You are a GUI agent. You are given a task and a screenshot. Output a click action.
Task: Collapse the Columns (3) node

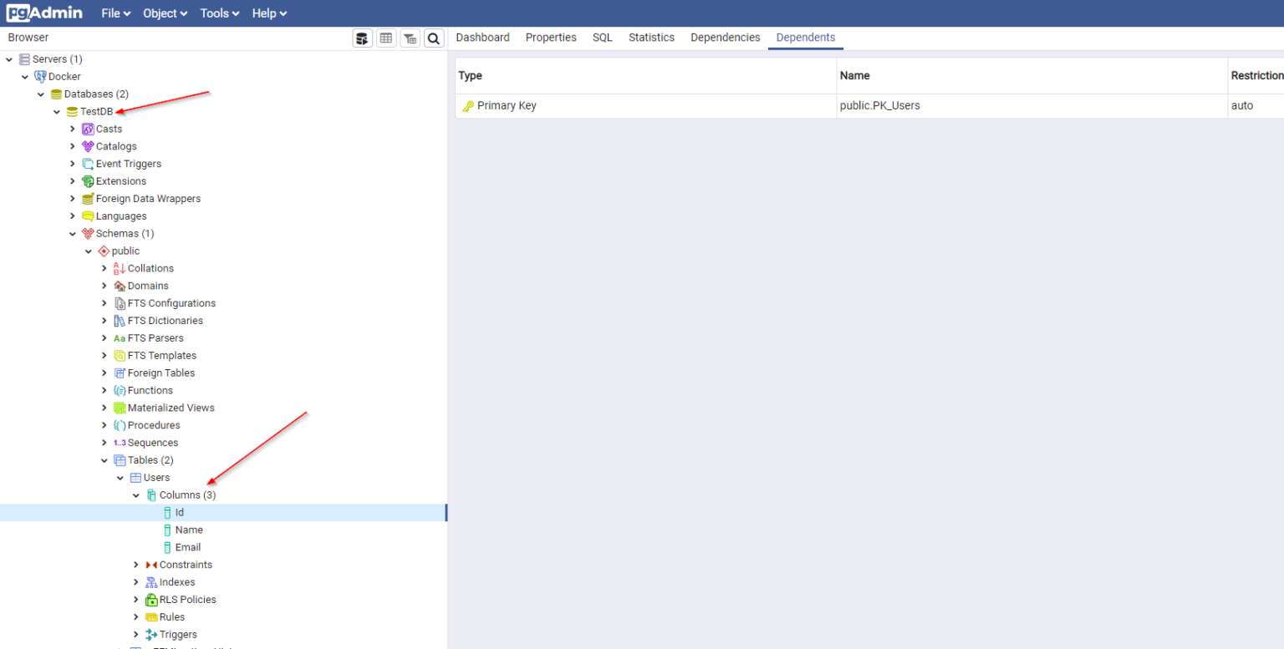tap(136, 495)
